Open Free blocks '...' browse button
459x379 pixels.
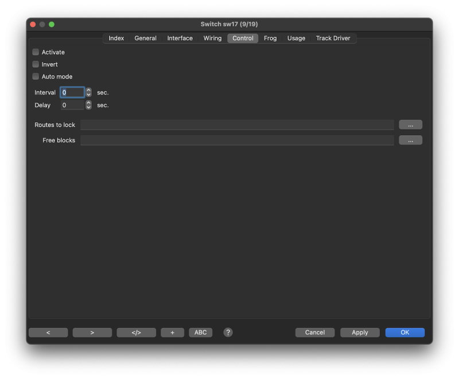tap(410, 140)
